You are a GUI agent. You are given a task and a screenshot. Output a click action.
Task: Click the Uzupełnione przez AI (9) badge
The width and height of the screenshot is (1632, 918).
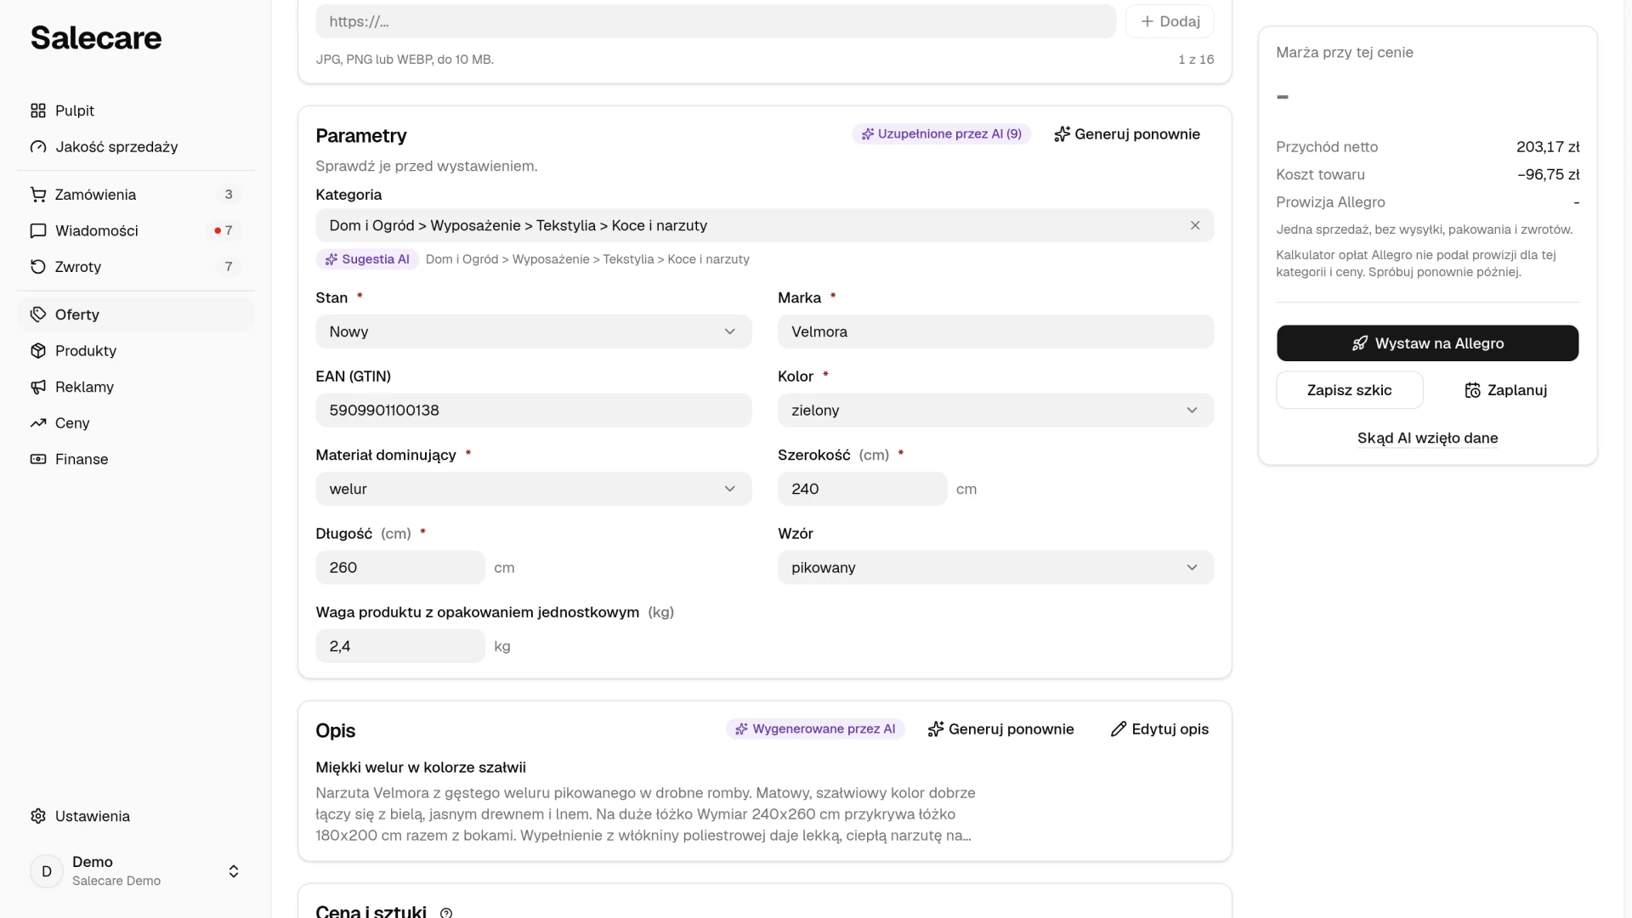click(942, 133)
